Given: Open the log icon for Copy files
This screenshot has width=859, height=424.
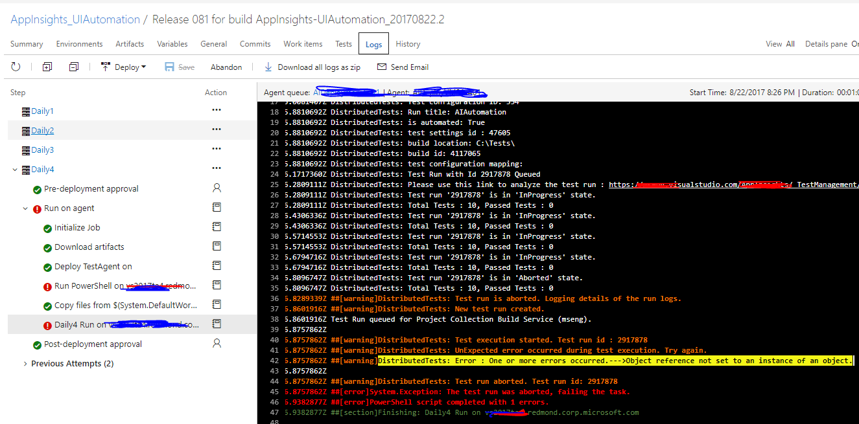Looking at the screenshot, I should click(217, 304).
